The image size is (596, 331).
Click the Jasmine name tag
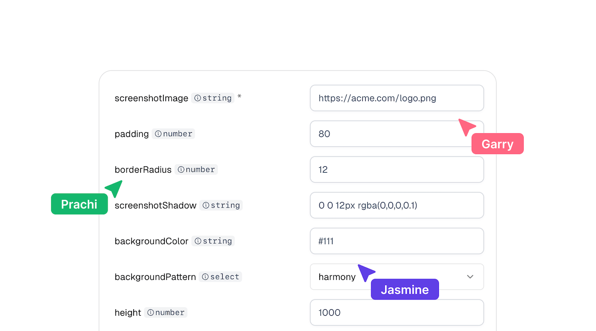coord(405,289)
